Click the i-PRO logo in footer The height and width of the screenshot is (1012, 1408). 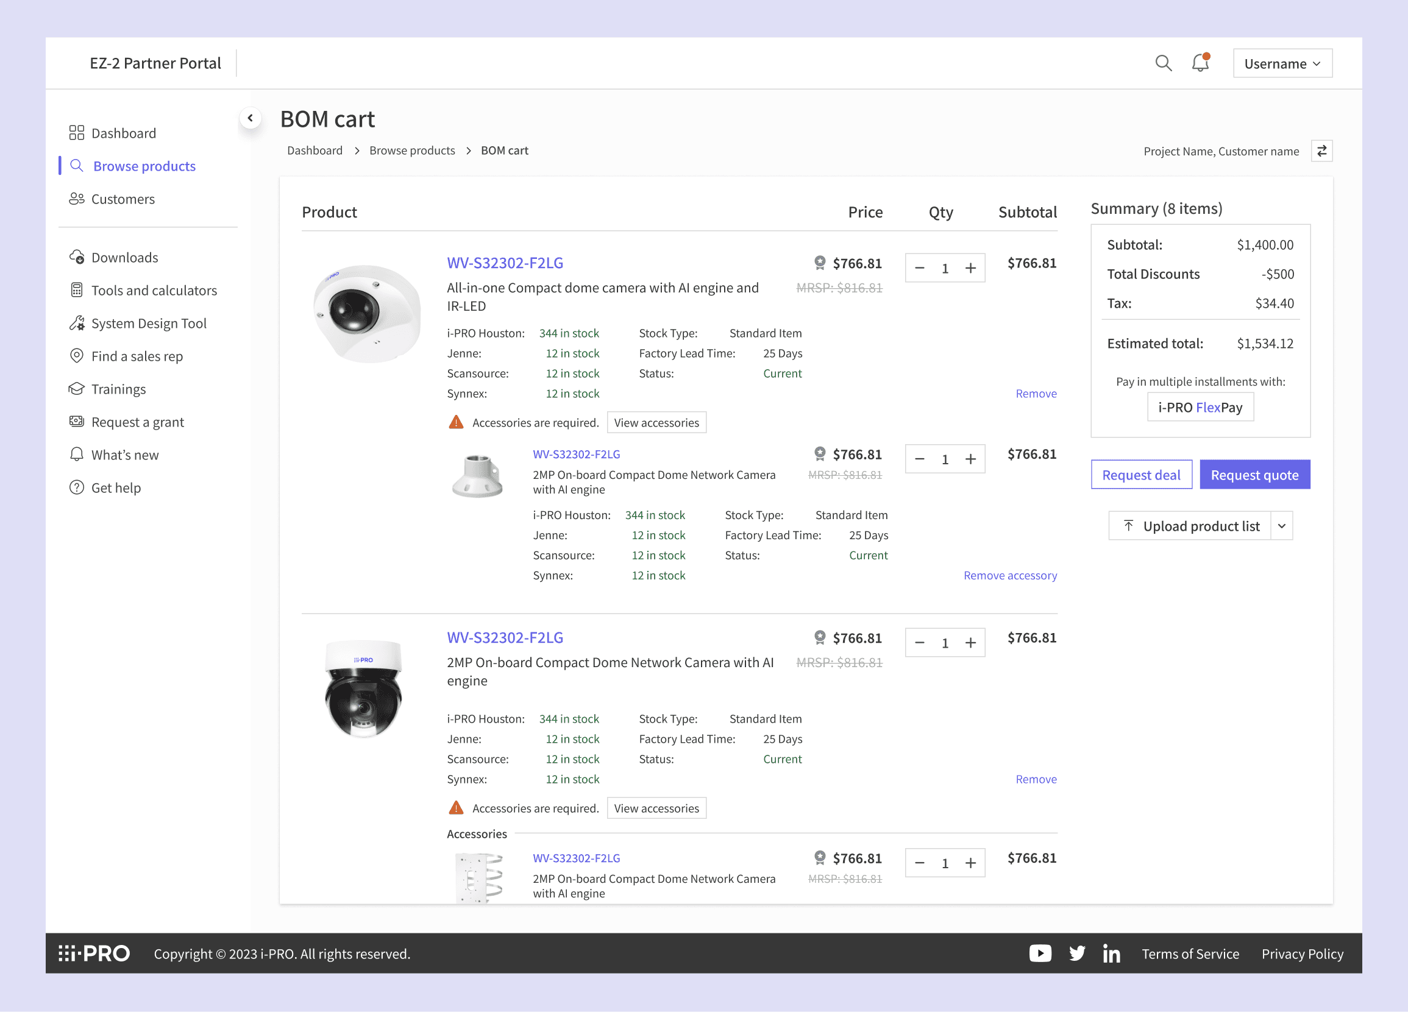click(94, 953)
